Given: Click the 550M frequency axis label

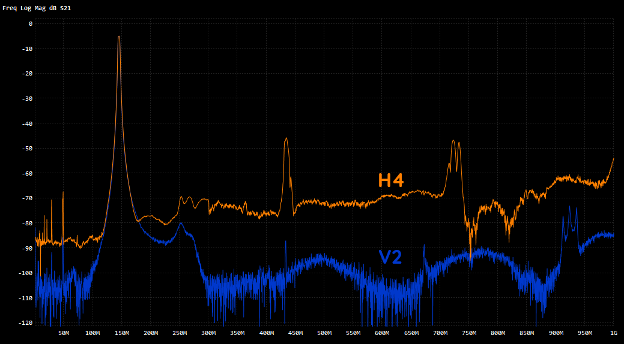Looking at the screenshot, I should (353, 333).
